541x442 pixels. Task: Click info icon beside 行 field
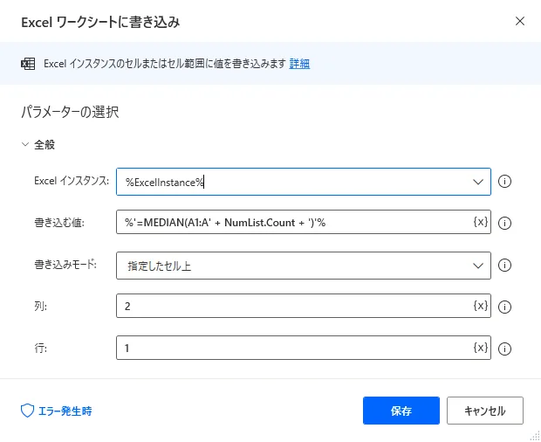(504, 349)
